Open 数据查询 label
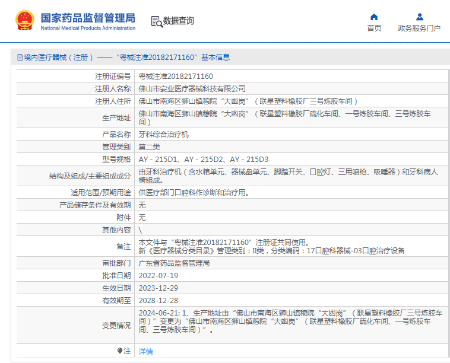Image resolution: width=450 pixels, height=363 pixels. tap(179, 21)
